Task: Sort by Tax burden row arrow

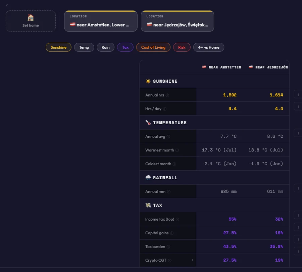Action: pyautogui.click(x=298, y=239)
